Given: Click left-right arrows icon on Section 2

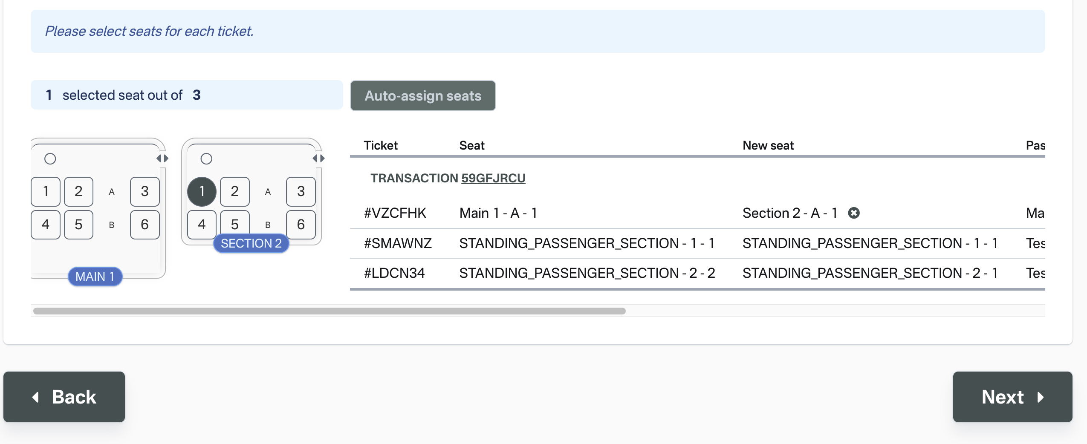Looking at the screenshot, I should [318, 159].
